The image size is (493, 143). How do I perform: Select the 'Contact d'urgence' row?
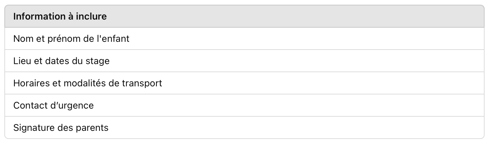[244, 106]
